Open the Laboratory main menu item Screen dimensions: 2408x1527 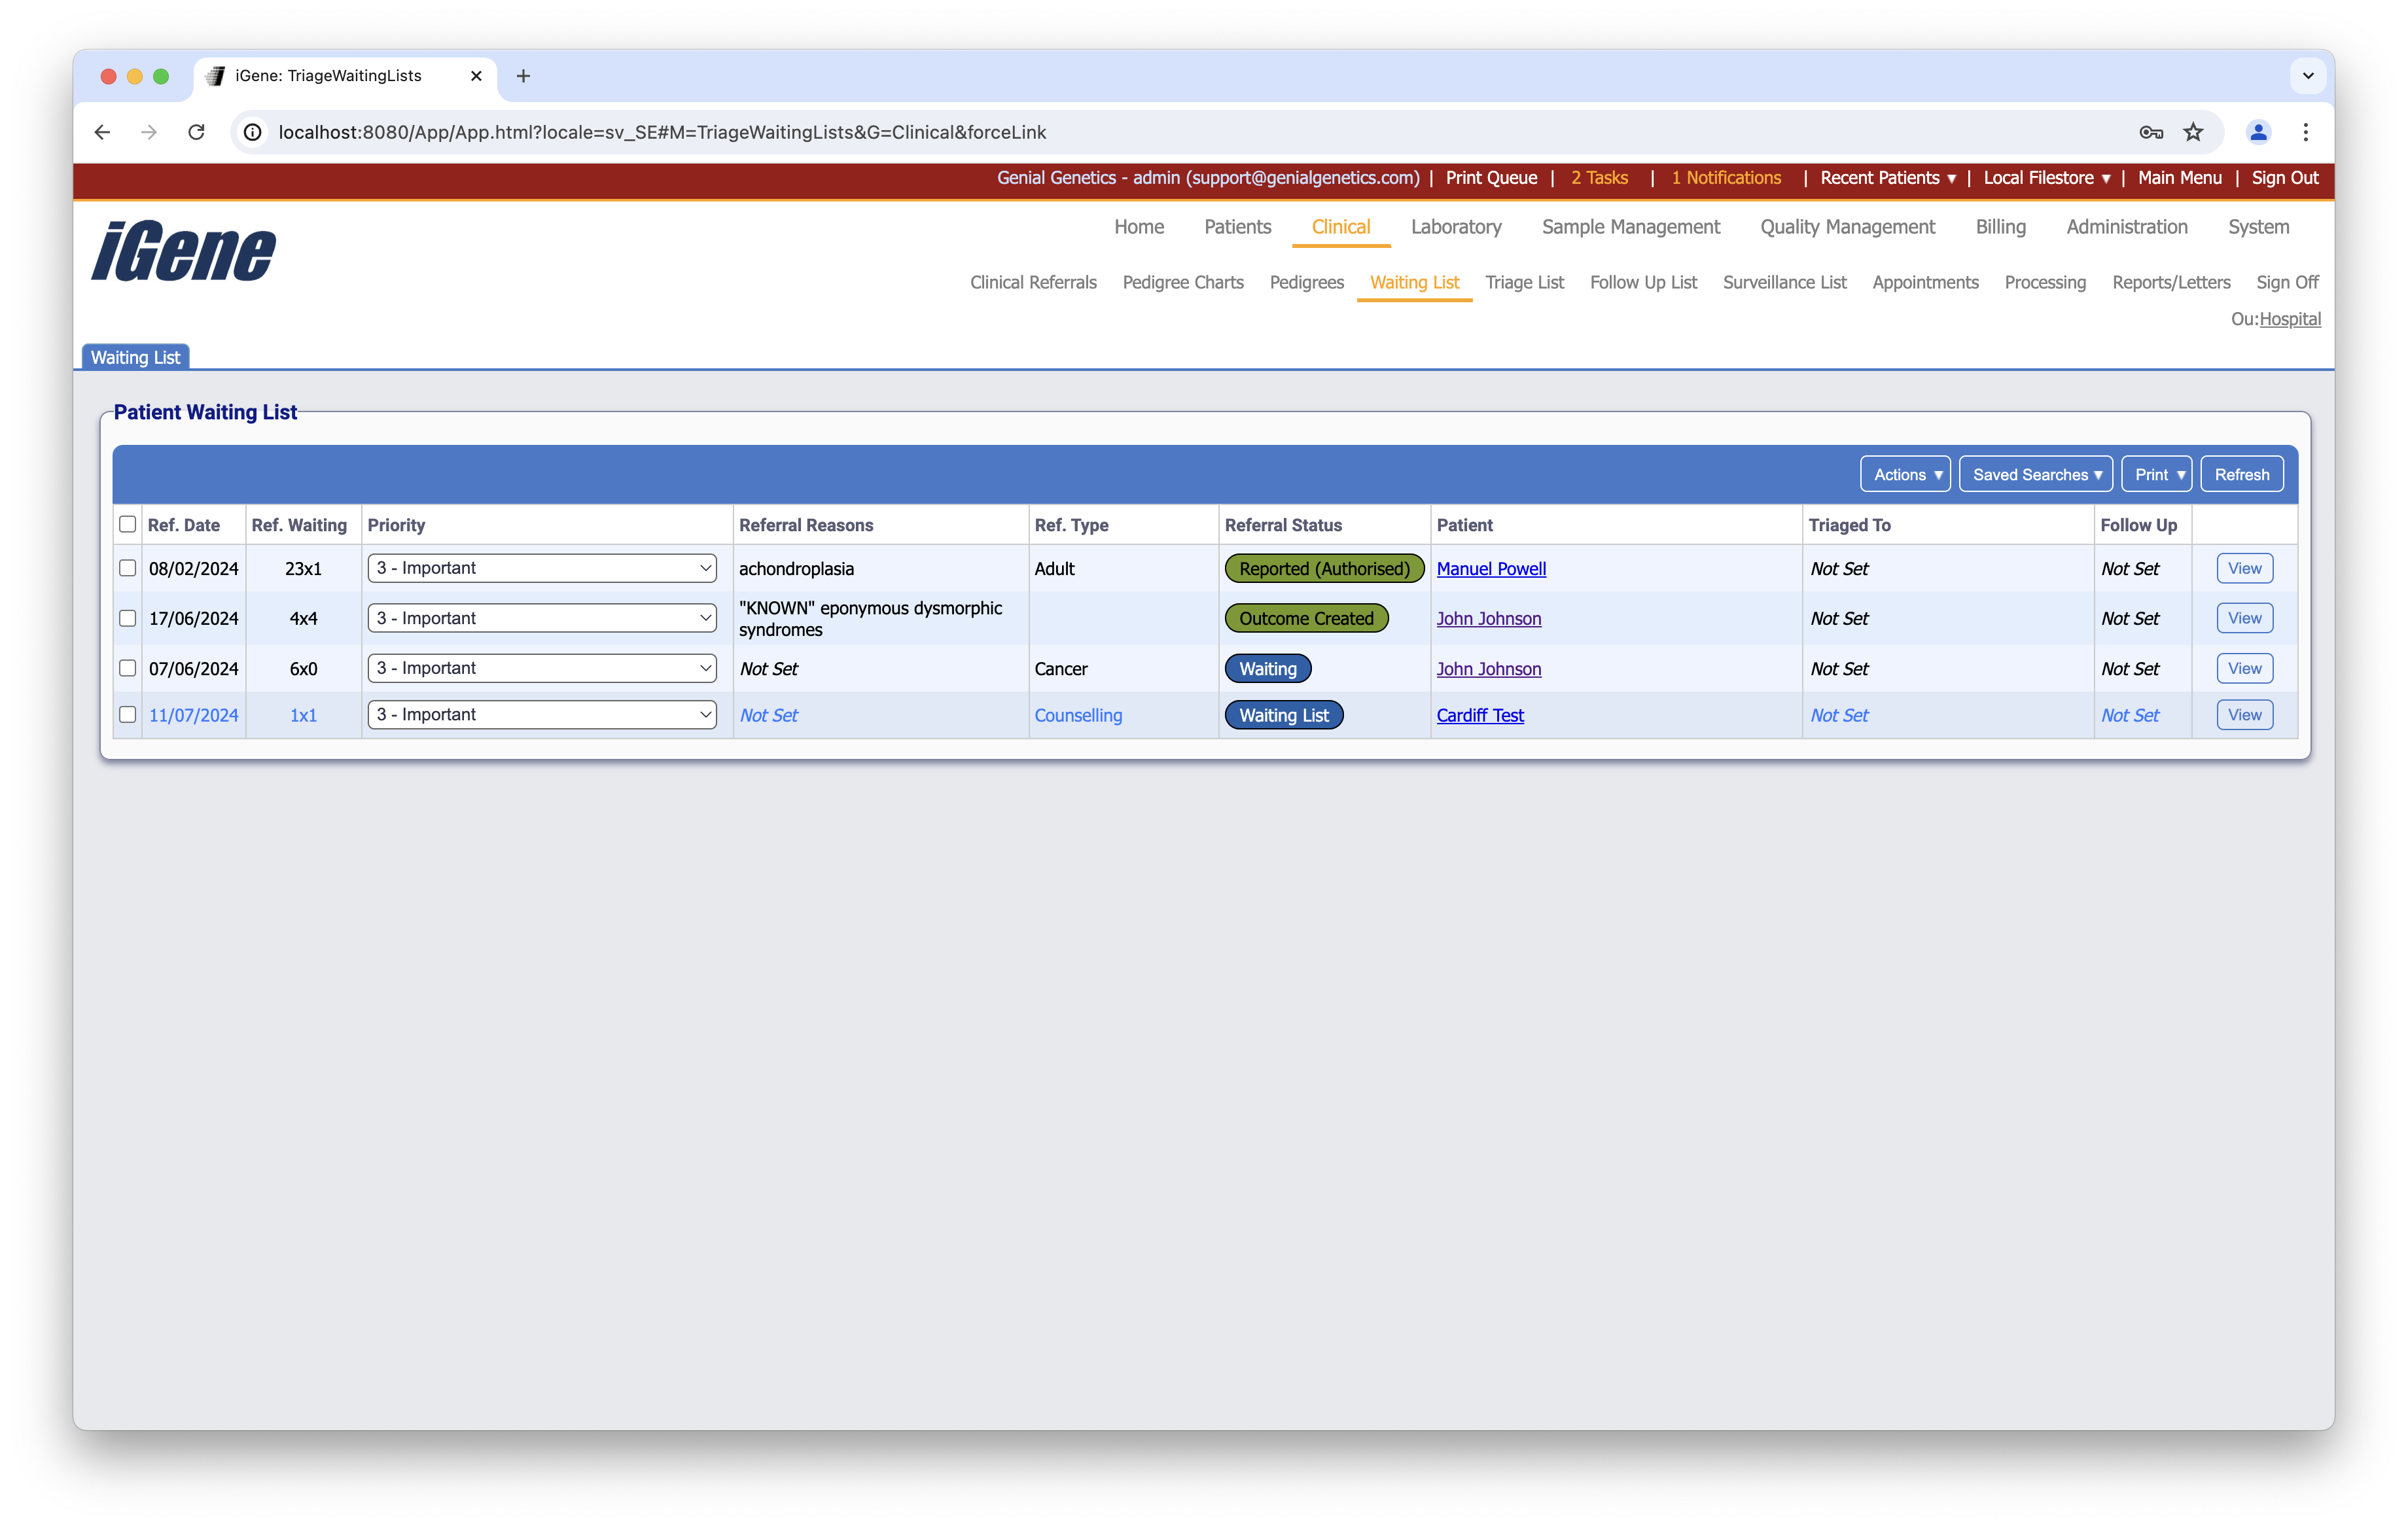pyautogui.click(x=1455, y=227)
